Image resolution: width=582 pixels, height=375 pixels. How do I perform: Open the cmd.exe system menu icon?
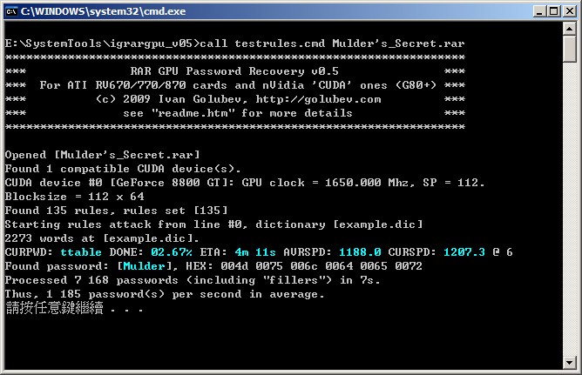(11, 11)
